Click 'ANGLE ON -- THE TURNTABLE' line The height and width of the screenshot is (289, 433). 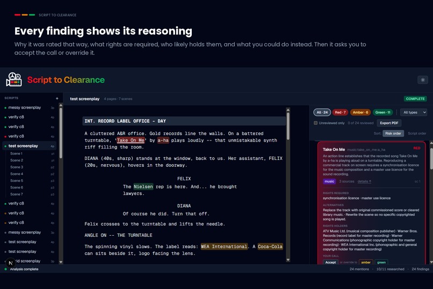coord(119,235)
